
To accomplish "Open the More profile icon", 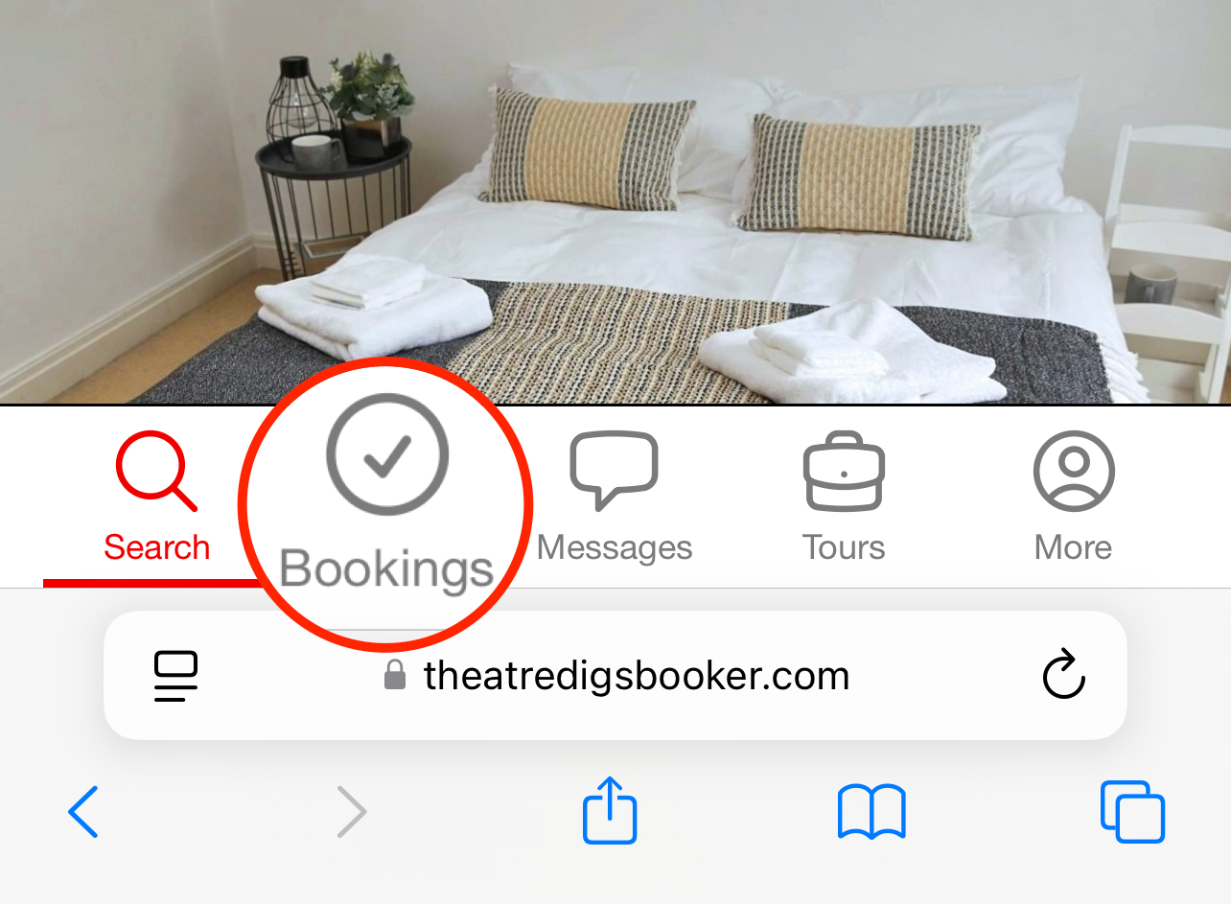I will pyautogui.click(x=1074, y=471).
